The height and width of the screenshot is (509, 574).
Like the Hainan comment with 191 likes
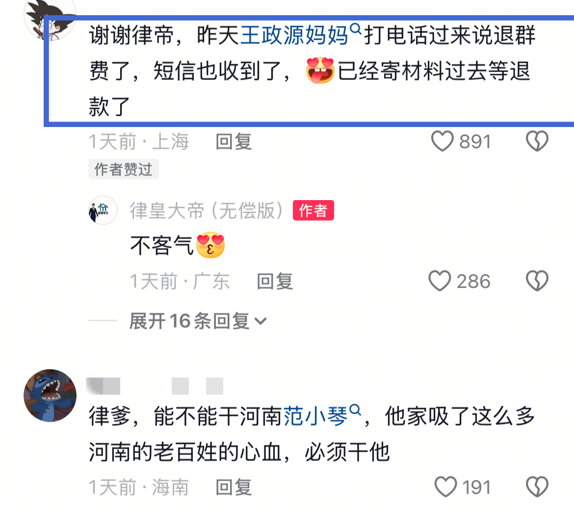445,486
